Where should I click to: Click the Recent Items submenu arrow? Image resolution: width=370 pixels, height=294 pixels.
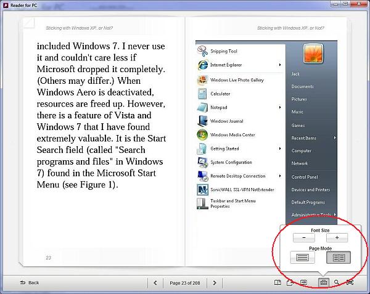[335, 137]
